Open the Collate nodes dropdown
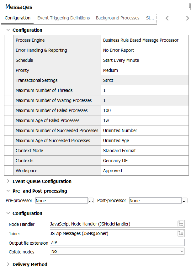Screen dimensions: 191x271 tap(117, 251)
